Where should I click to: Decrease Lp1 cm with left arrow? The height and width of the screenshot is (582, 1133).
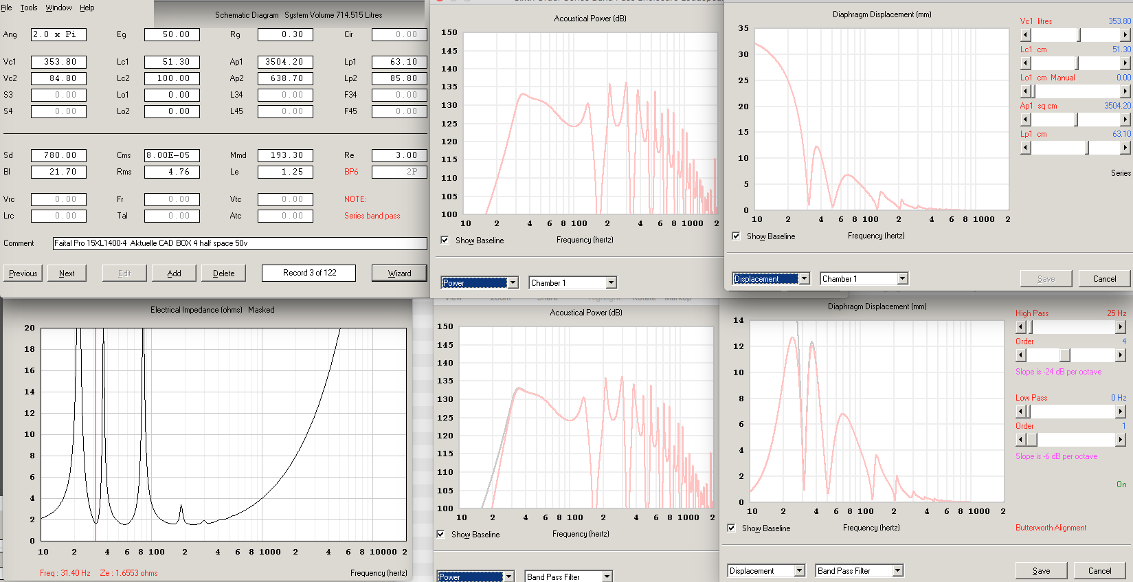pos(1025,148)
